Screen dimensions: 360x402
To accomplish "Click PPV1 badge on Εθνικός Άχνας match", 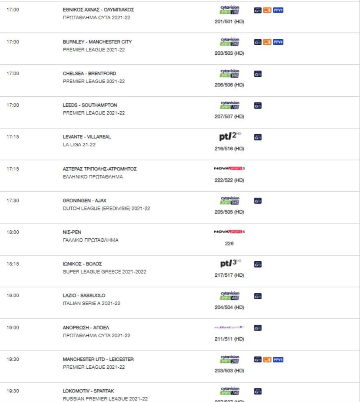I will tap(278, 10).
